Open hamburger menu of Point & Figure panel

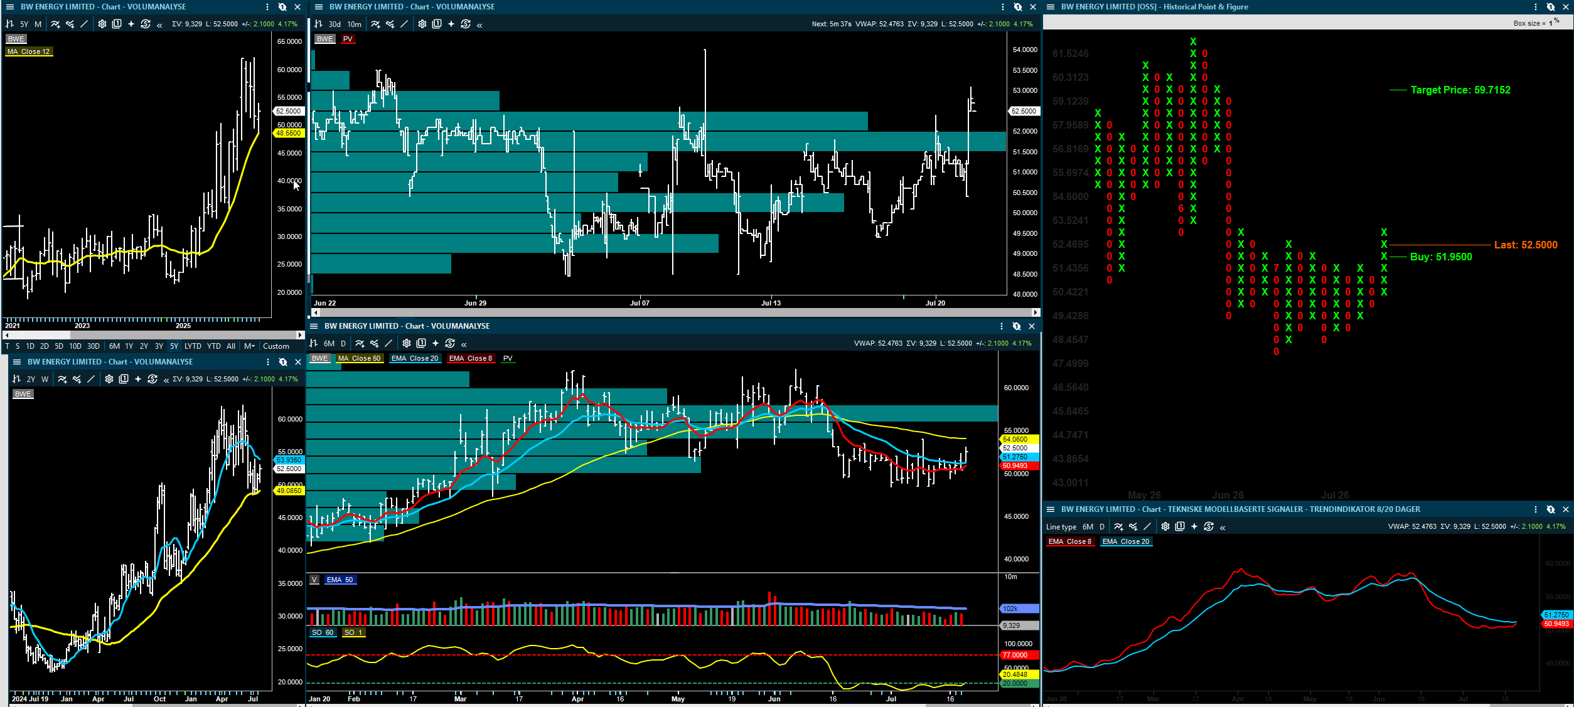1051,7
